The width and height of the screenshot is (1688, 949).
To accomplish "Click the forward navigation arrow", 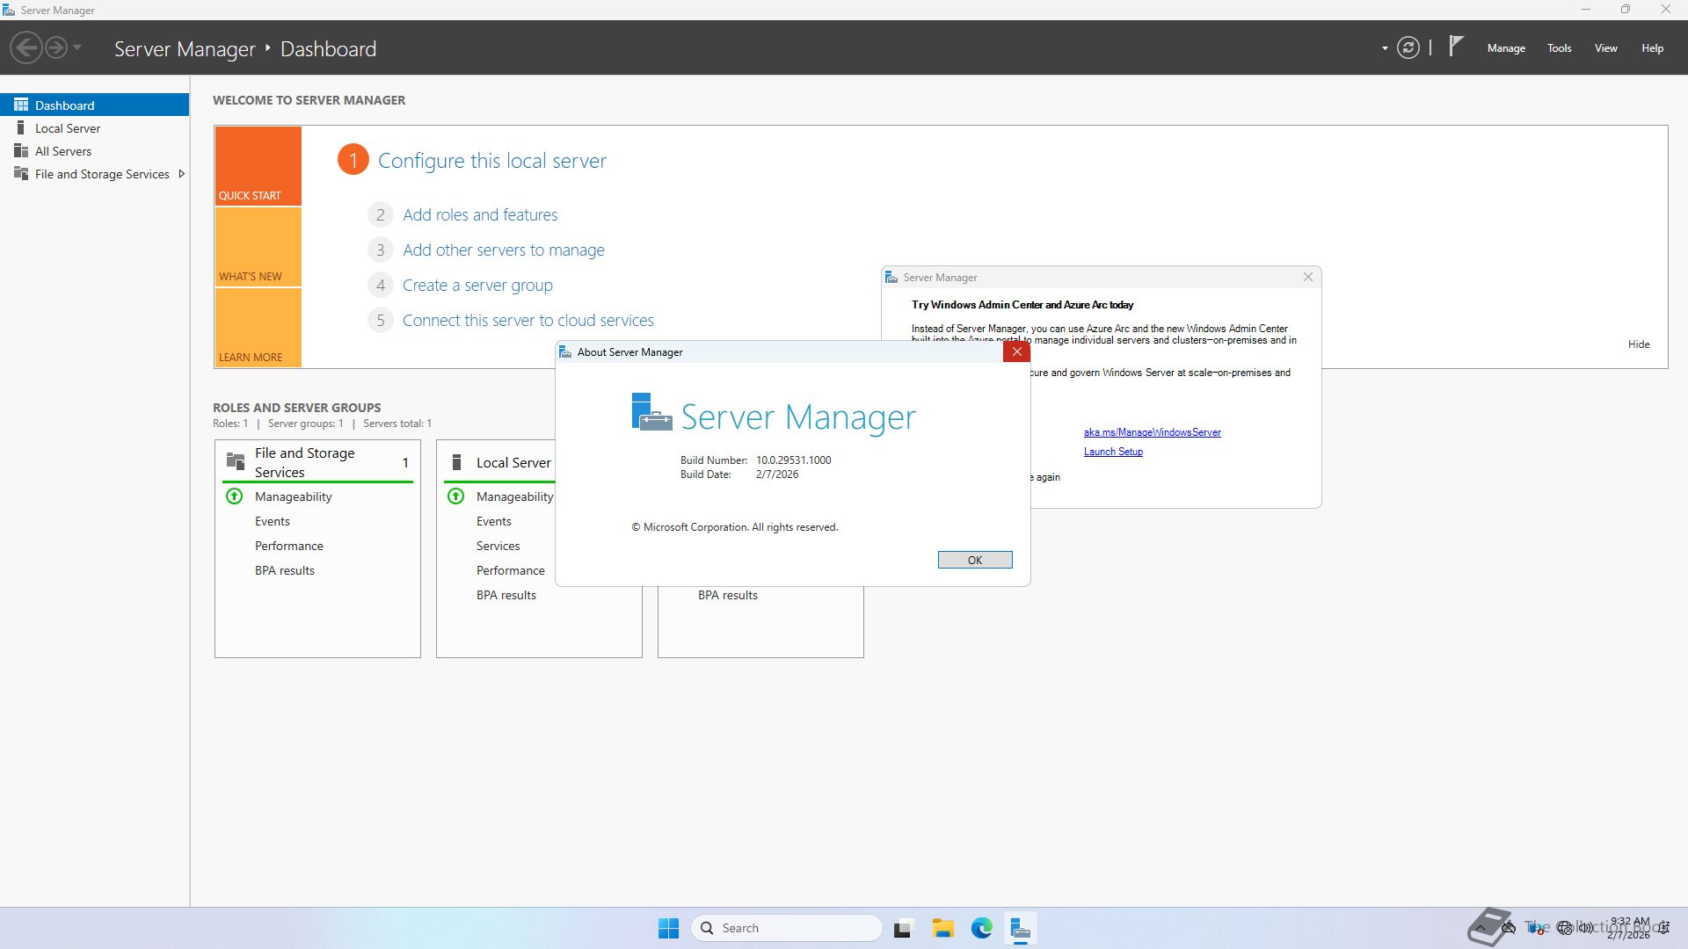I will [x=55, y=47].
